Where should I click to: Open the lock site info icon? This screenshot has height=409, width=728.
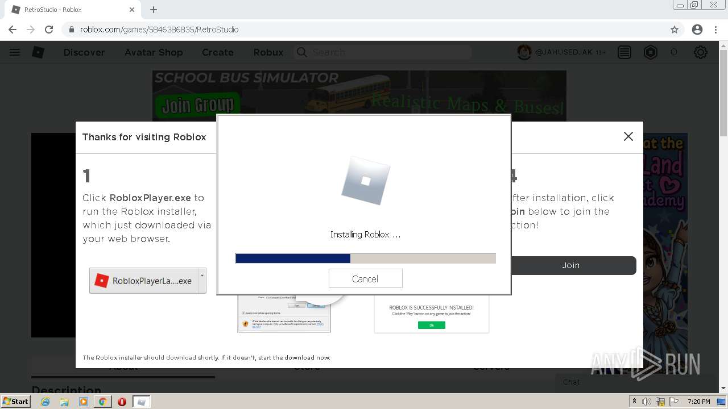pyautogui.click(x=71, y=30)
